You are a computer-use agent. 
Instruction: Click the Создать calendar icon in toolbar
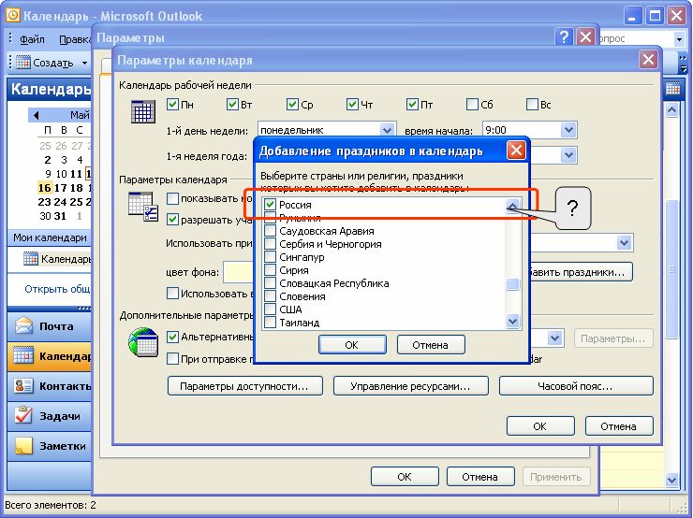coord(23,63)
